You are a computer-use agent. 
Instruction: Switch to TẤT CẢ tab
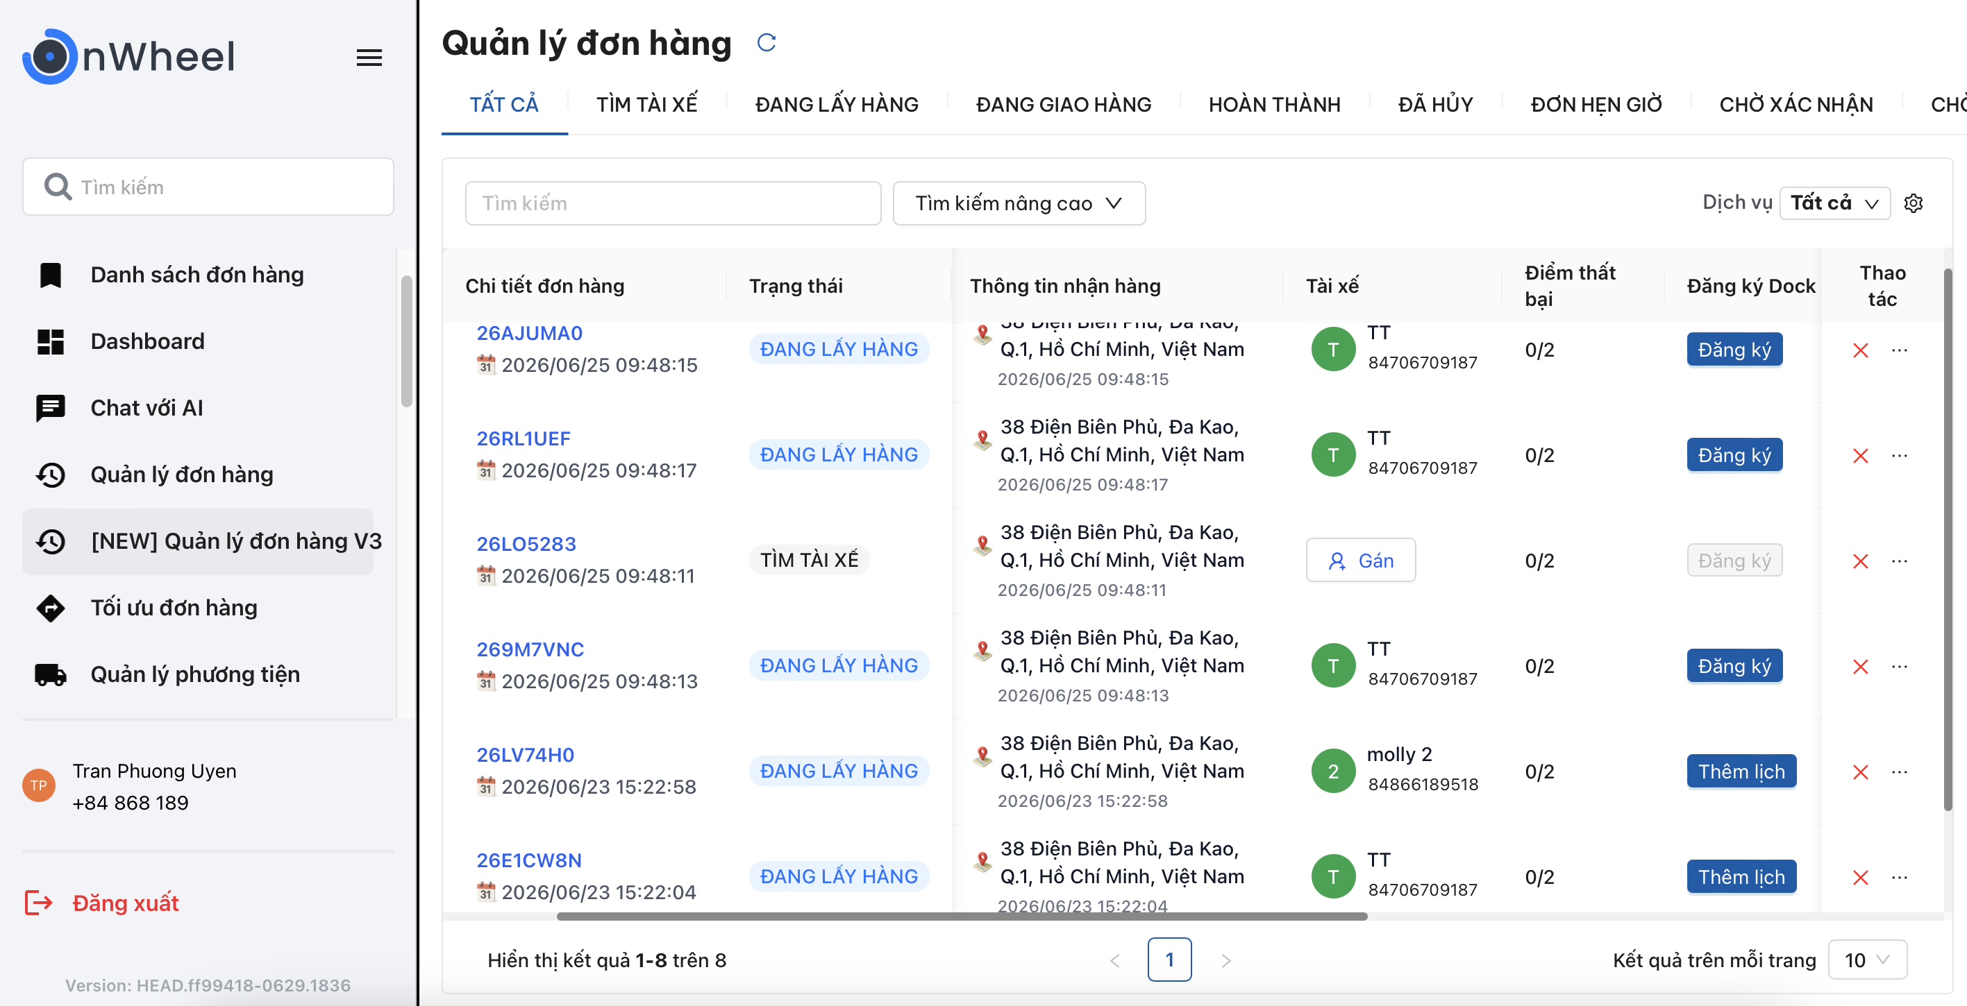click(504, 105)
